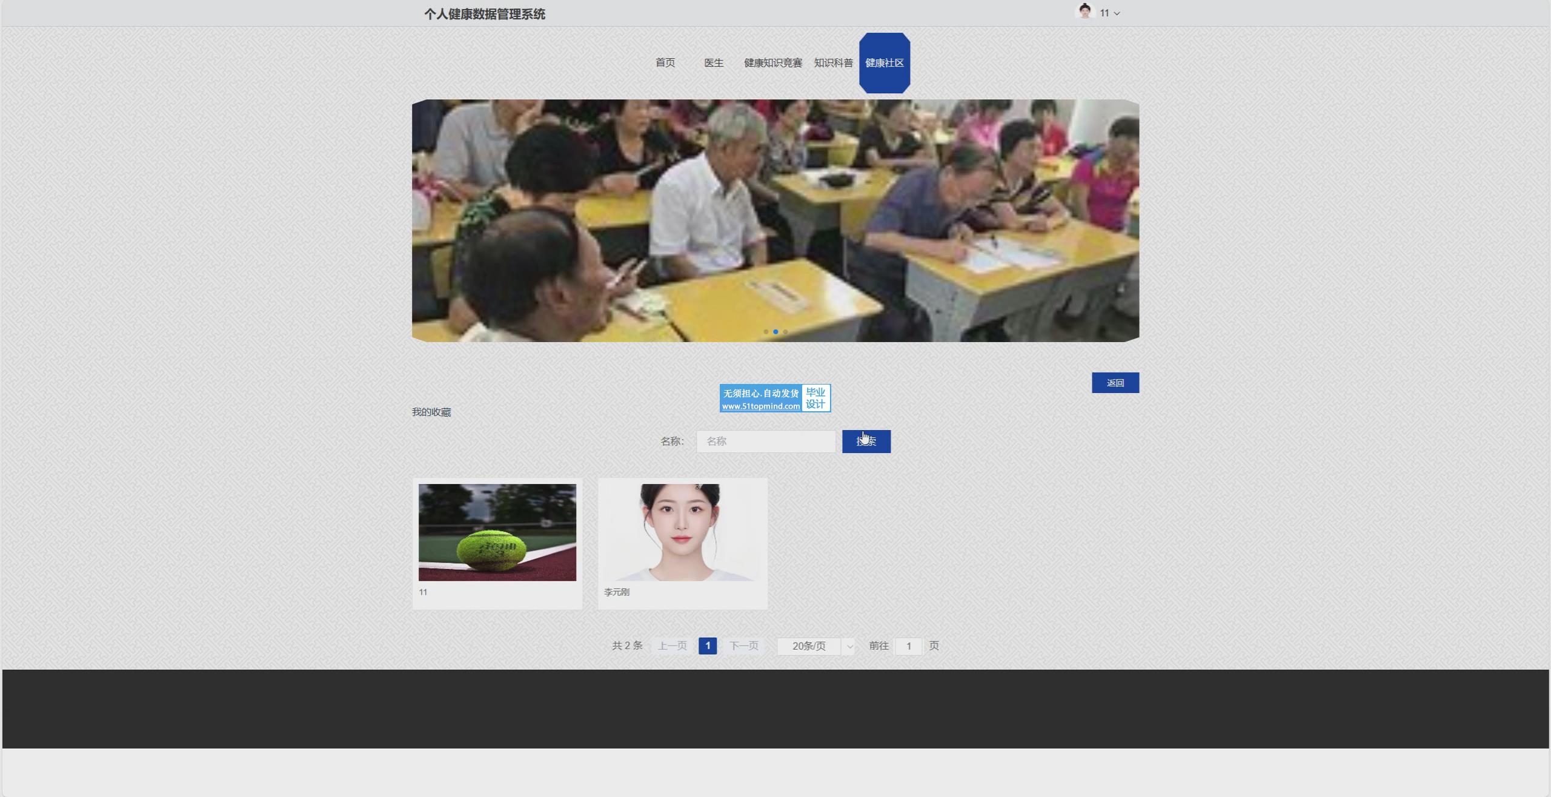Click the user avatar icon

point(1084,12)
